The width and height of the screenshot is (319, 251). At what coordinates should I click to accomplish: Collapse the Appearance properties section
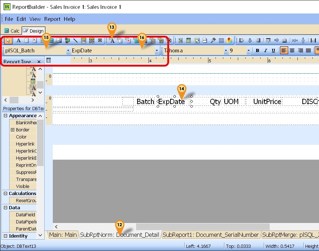tap(5, 116)
